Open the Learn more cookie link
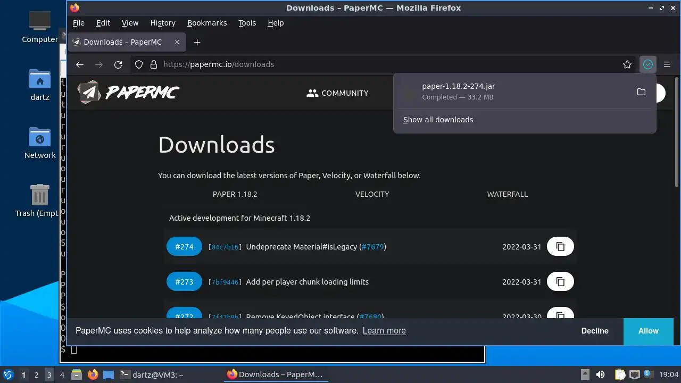The width and height of the screenshot is (681, 383). click(384, 331)
